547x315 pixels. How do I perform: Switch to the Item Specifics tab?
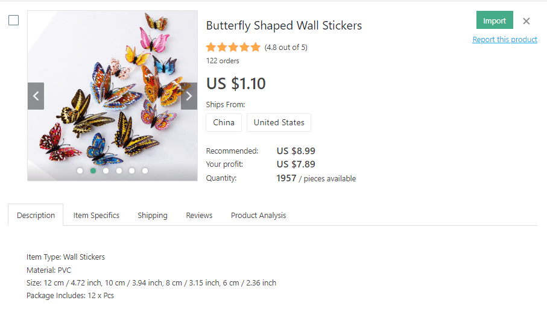coord(96,215)
